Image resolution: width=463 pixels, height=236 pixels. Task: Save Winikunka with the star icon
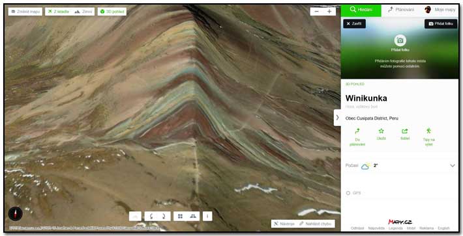(381, 133)
